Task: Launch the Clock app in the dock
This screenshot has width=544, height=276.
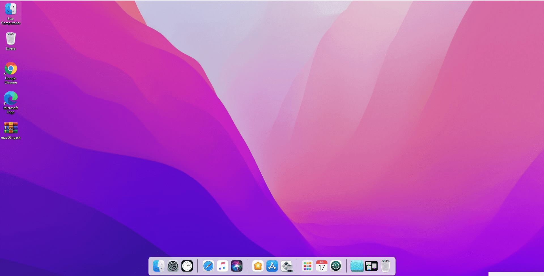Action: click(x=187, y=266)
